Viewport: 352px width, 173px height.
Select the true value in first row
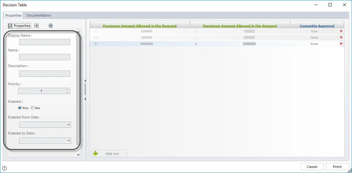point(314,31)
